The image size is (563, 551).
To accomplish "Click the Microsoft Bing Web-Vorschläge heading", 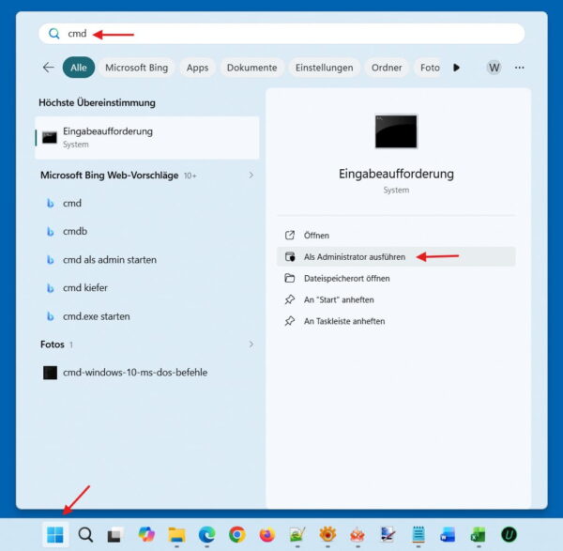I will pos(110,176).
